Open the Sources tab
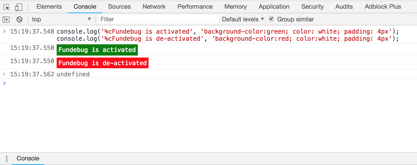This screenshot has width=417, height=165. pyautogui.click(x=119, y=7)
